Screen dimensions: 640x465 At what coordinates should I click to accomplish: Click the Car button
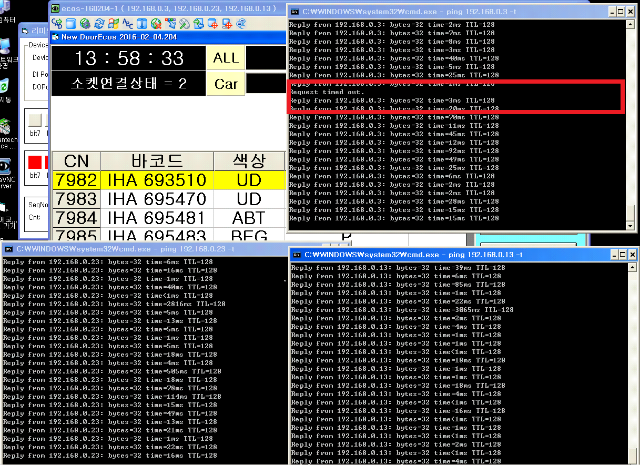pos(226,84)
